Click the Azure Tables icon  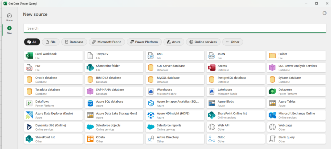pos(272,103)
